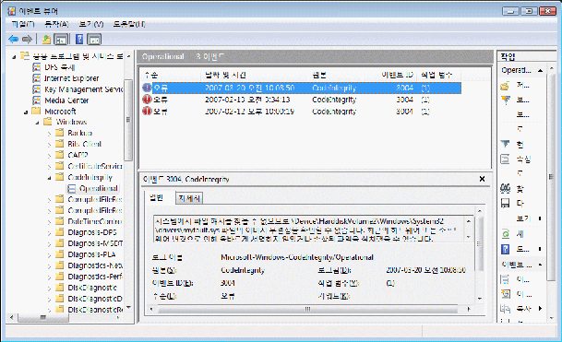Switch to the 자세히 tab in event details
This screenshot has height=342, width=562.
(x=189, y=198)
